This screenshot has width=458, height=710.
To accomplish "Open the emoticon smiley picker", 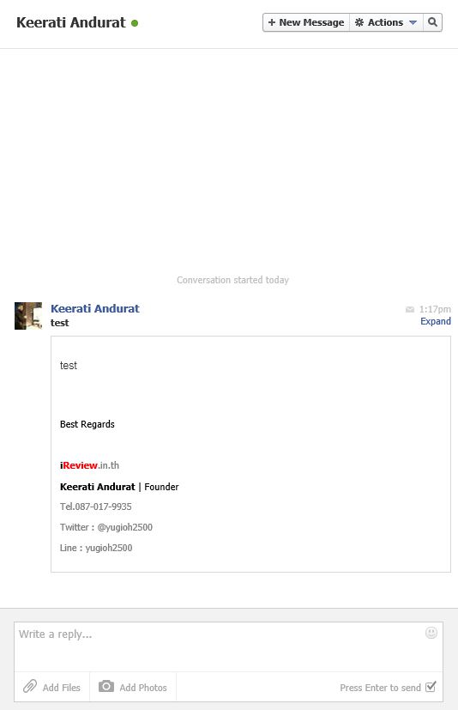I will (x=431, y=633).
